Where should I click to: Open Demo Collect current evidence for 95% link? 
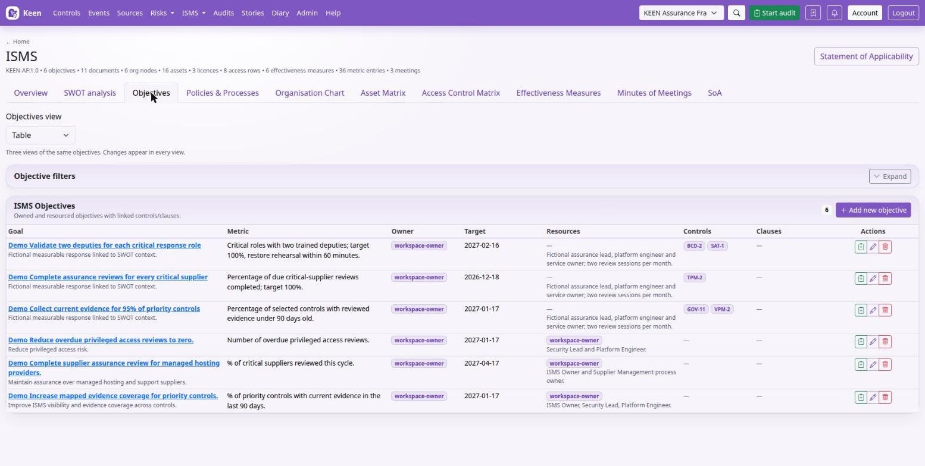[104, 308]
